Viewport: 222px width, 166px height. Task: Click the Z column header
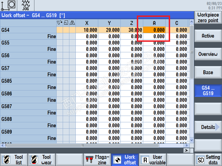(x=132, y=23)
